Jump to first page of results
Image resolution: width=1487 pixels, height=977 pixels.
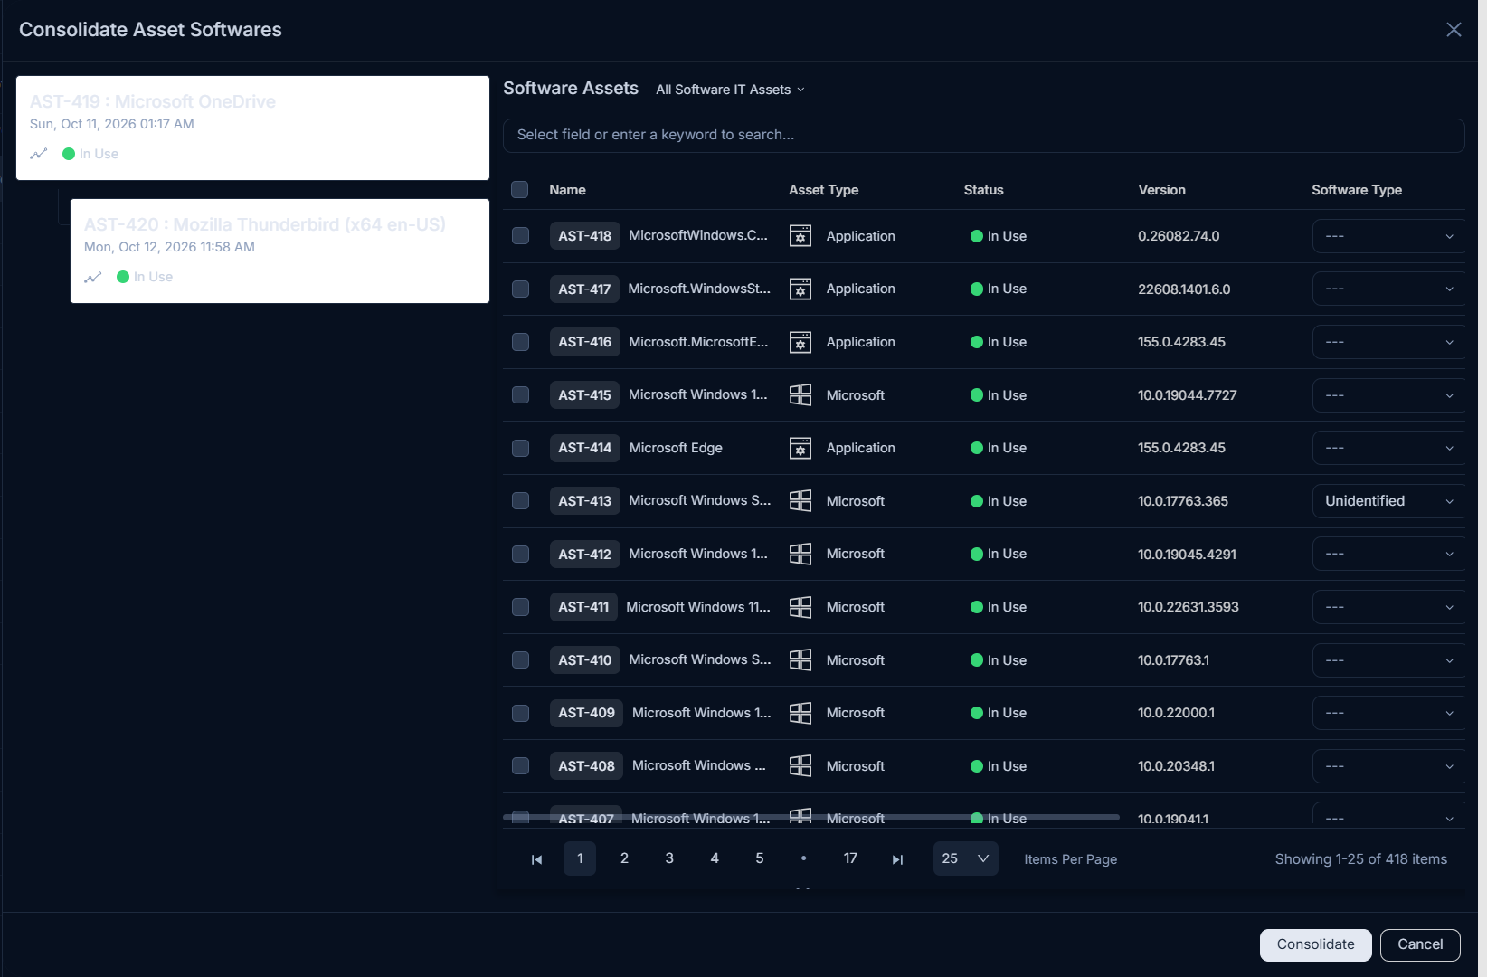[536, 859]
